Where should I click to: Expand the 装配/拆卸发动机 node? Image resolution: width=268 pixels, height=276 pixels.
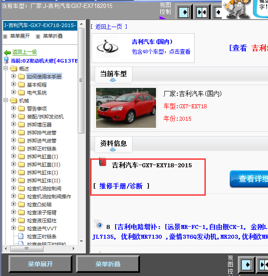[x=13, y=116]
